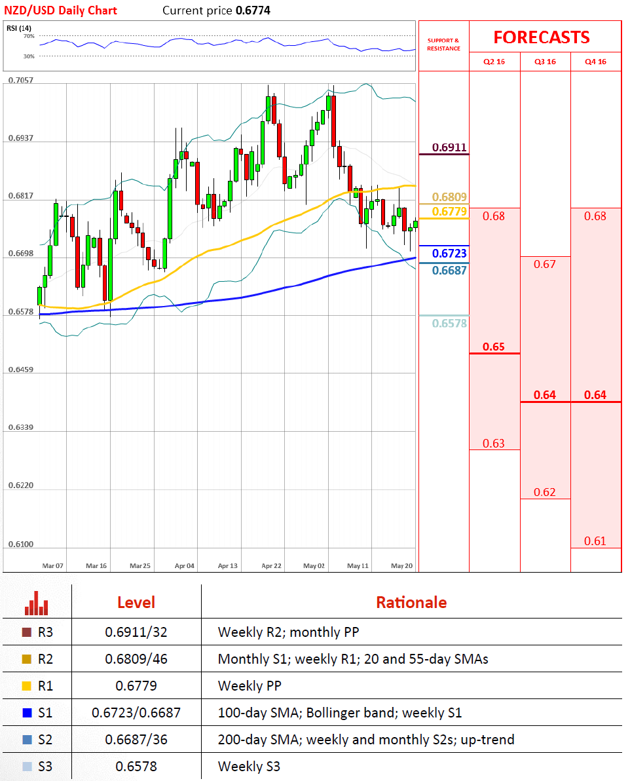The width and height of the screenshot is (630, 781).
Task: Click the Level column header
Action: click(136, 603)
